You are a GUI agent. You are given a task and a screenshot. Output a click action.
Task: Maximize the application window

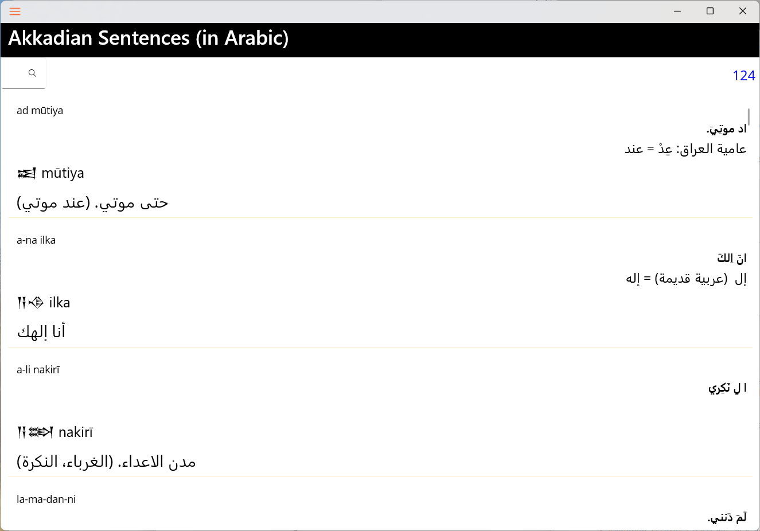coord(710,11)
